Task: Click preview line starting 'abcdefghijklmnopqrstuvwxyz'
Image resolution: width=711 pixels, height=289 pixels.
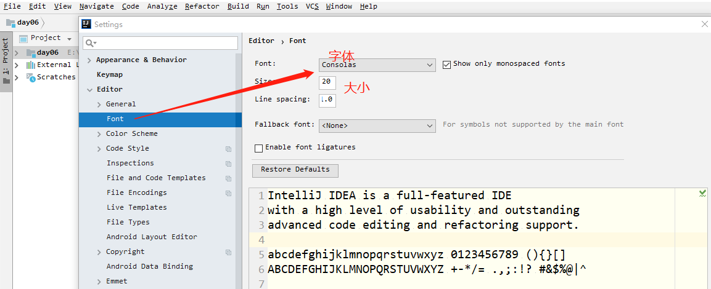Action: tap(417, 255)
